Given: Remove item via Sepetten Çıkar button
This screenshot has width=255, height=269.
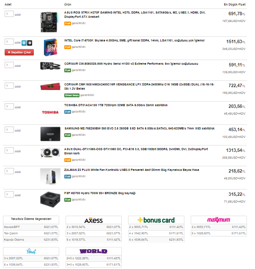Looking at the screenshot, I should (19, 52).
